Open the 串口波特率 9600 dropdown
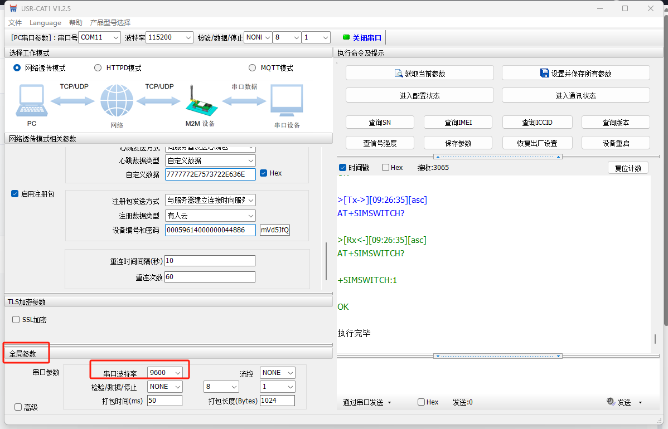Viewport: 668px width, 429px height. [x=165, y=372]
